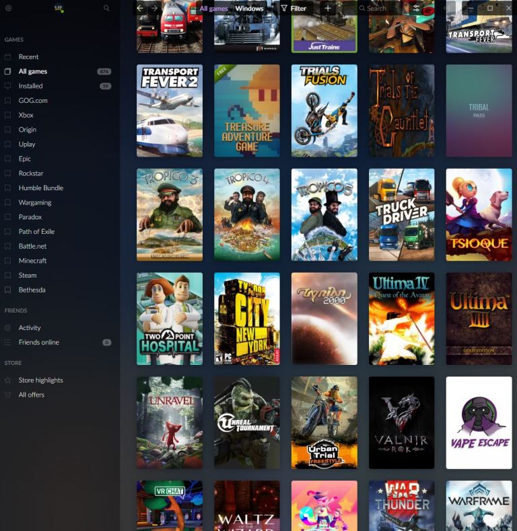Viewport: 517px width, 531px height.
Task: Click the plus icon to add a game
Action: [x=328, y=8]
